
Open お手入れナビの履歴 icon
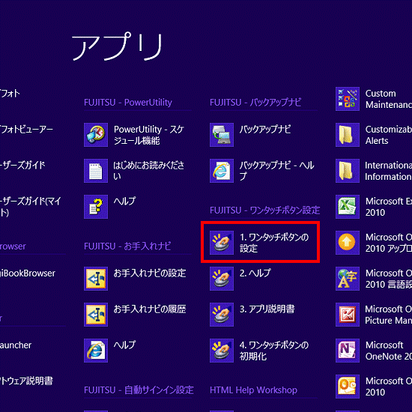[96, 315]
